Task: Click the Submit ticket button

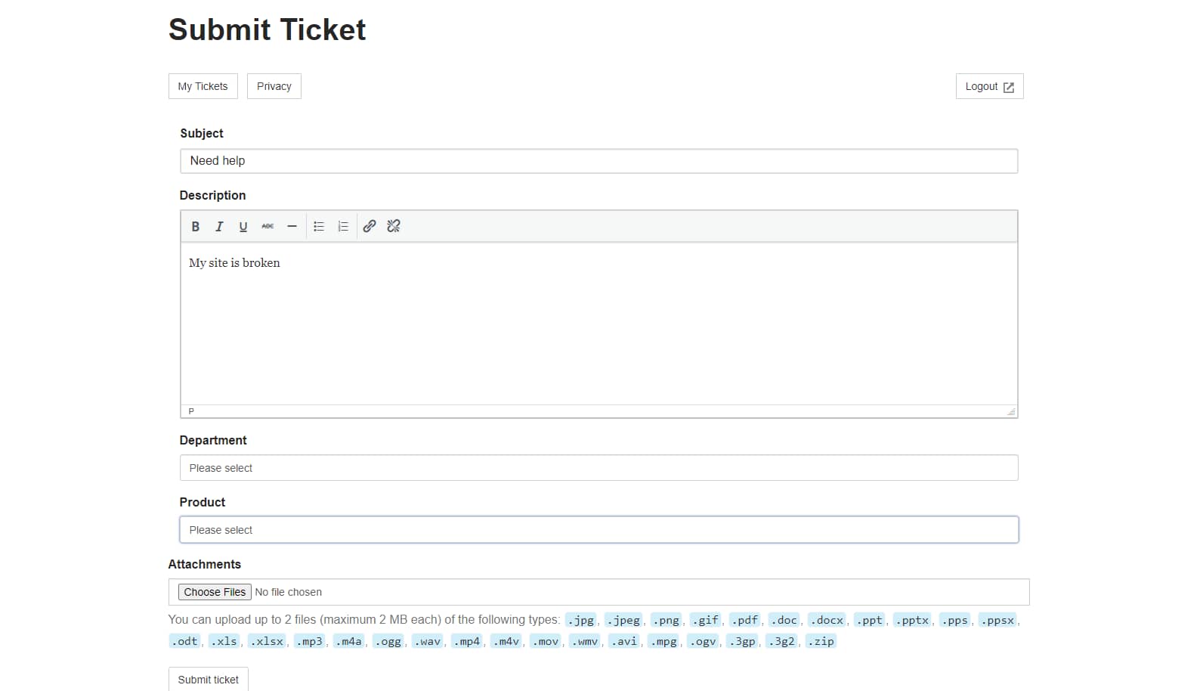Action: [x=208, y=679]
